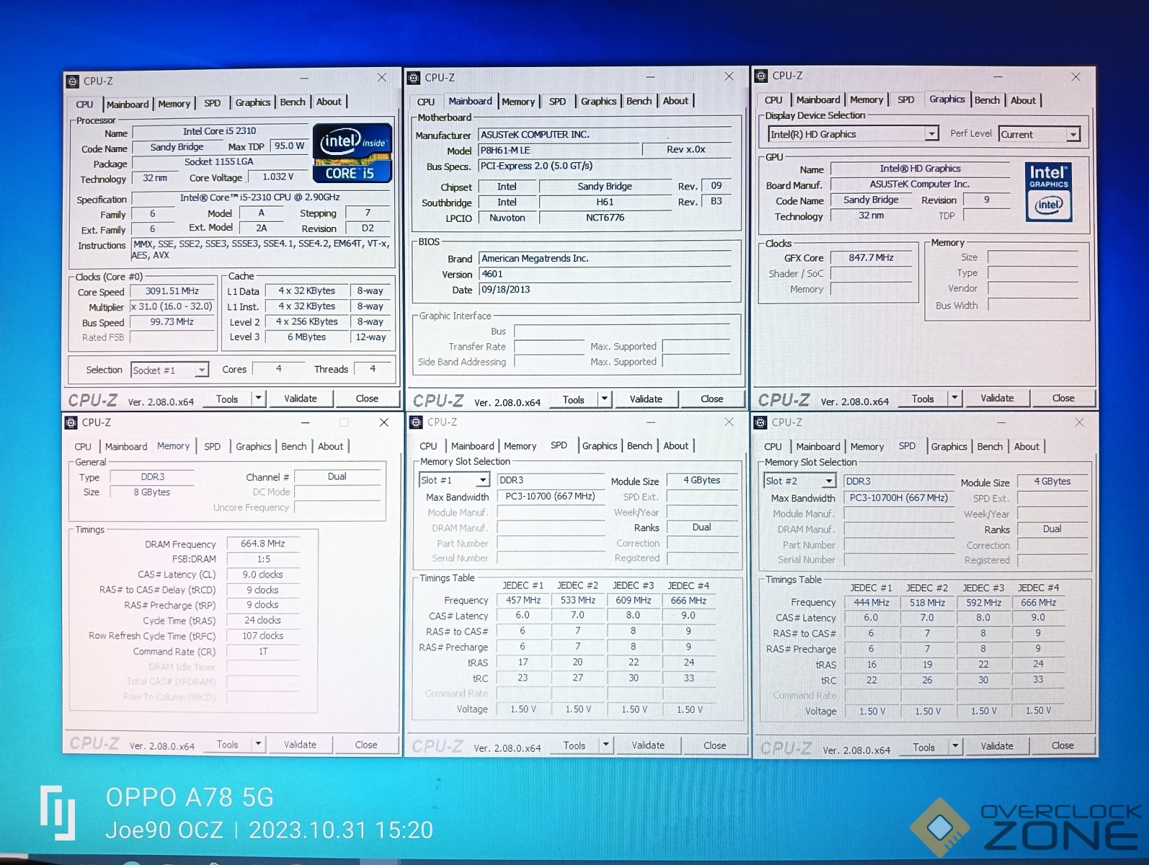Click Validate in the Slot #2 SPD window

(997, 746)
